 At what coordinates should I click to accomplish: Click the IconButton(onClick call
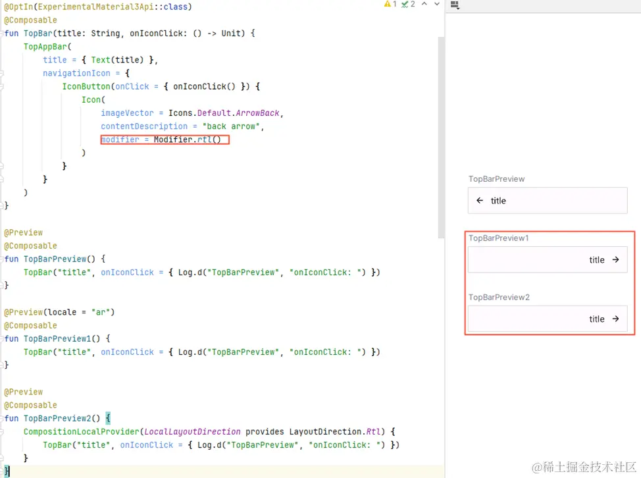point(105,87)
